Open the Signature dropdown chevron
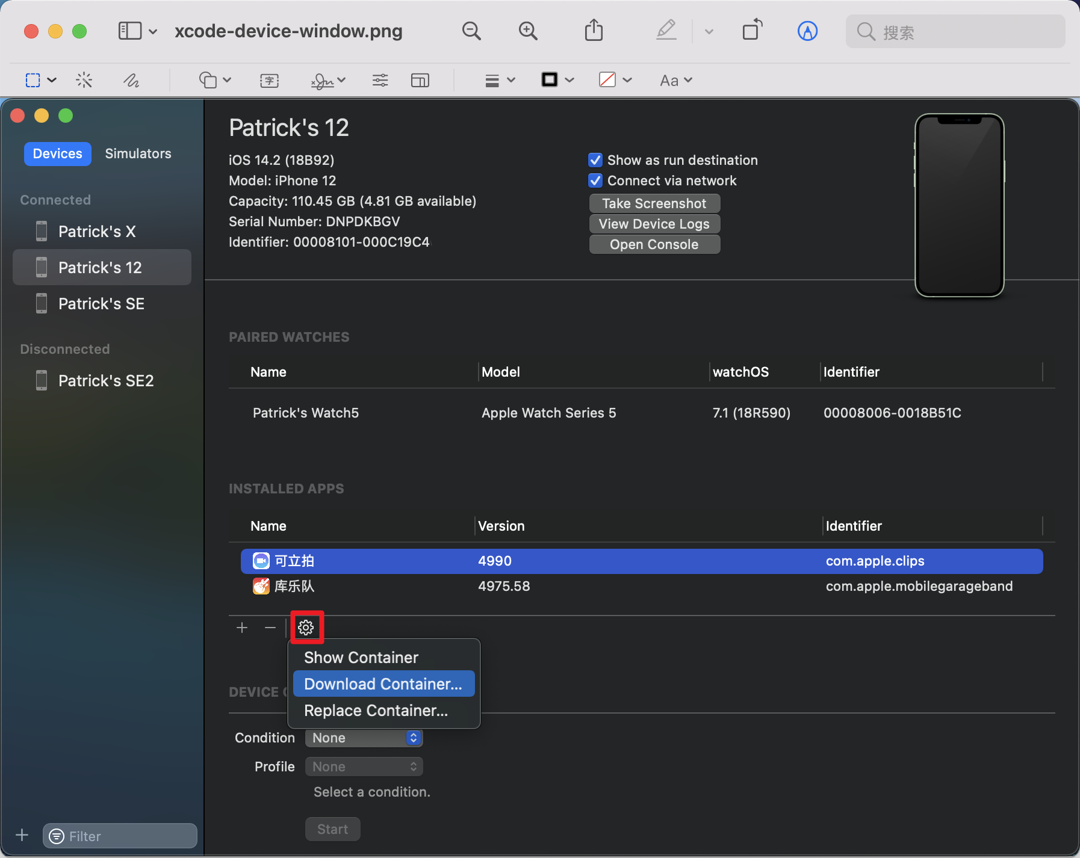Image resolution: width=1080 pixels, height=858 pixels. [x=341, y=80]
